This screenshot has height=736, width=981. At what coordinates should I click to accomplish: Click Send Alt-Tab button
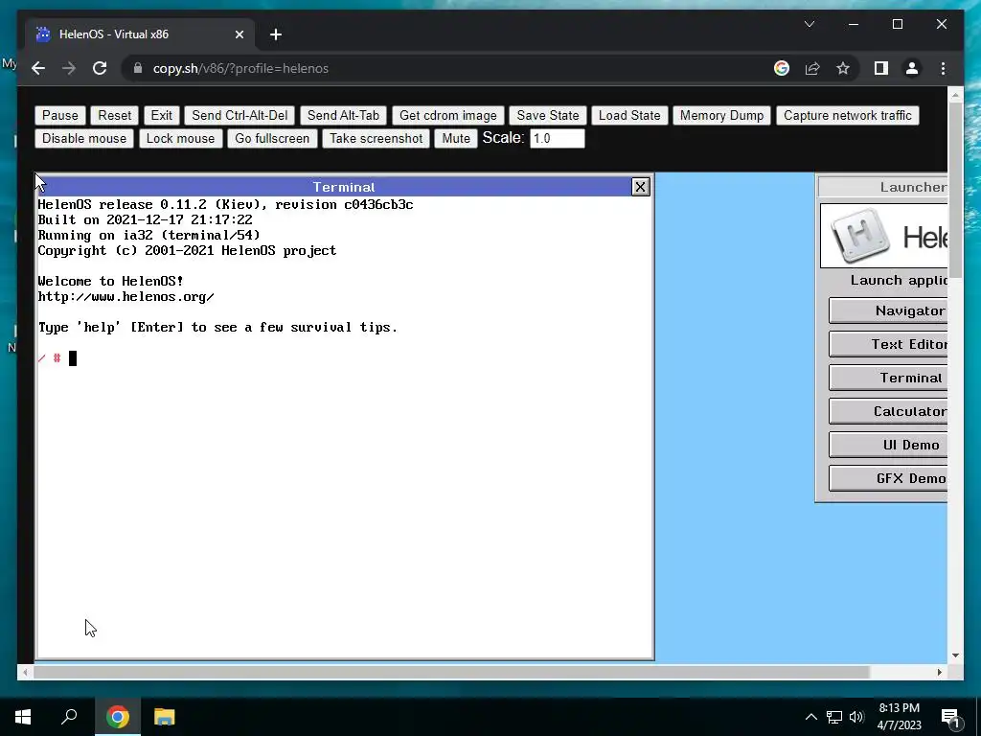(x=344, y=115)
